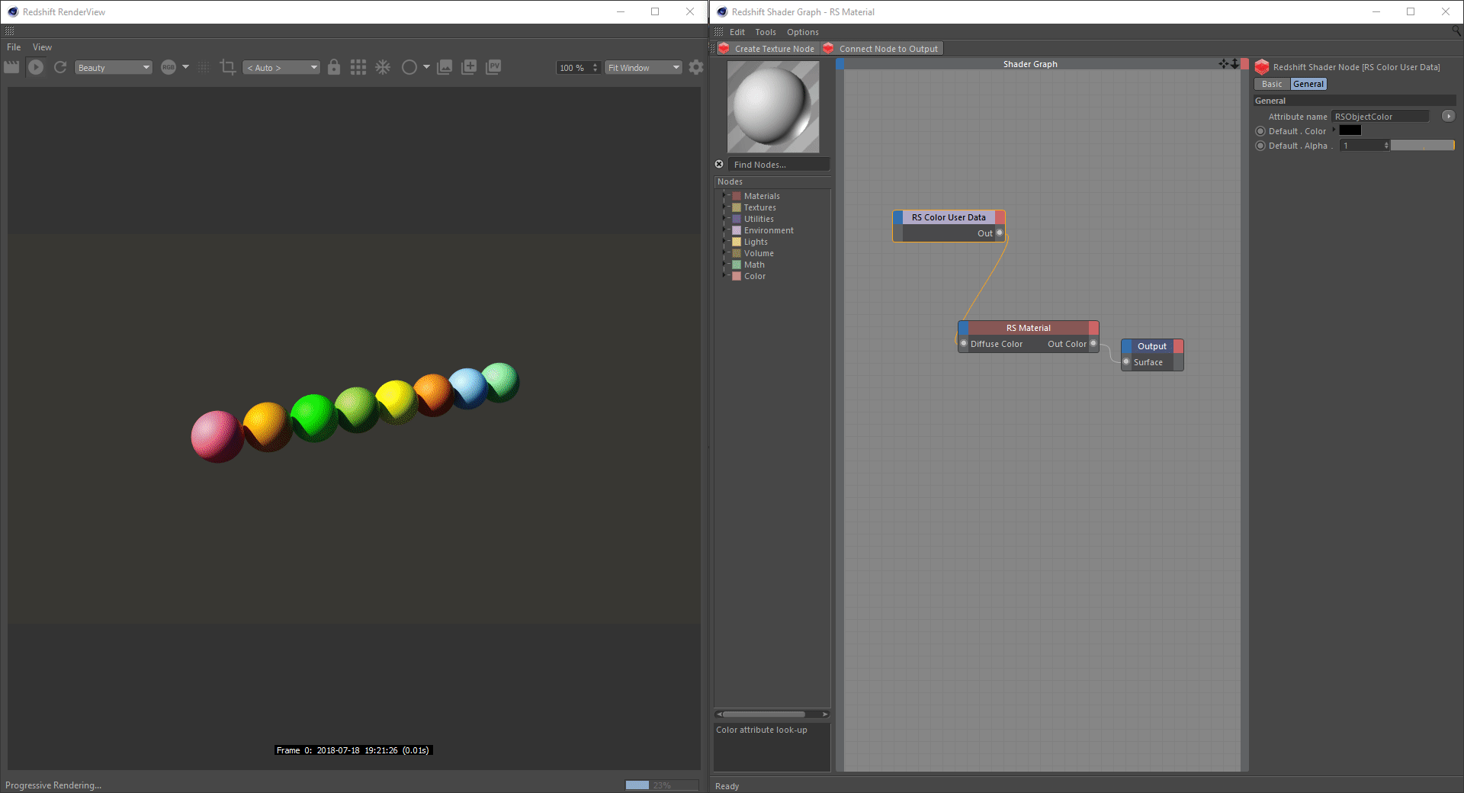The image size is (1464, 793).
Task: Open the Tools menu in Shader Graph
Action: pos(765,32)
